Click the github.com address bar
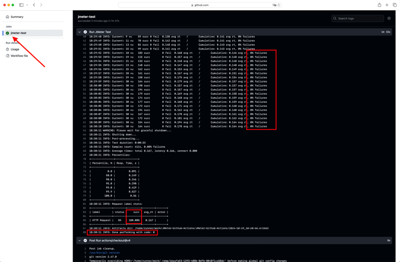The image size is (400, 262). tap(200, 5)
